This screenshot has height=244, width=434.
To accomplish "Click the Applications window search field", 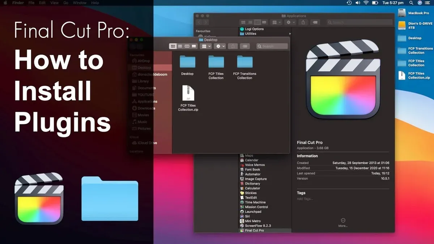I will (359, 22).
